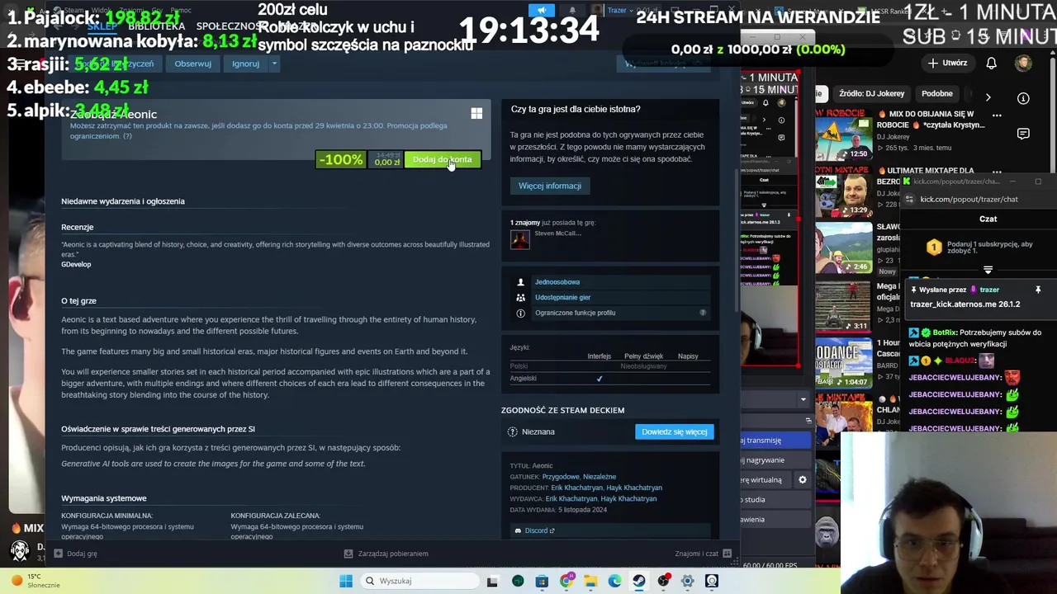Select the Źródło: DJ Jokerey chip
Image resolution: width=1057 pixels, height=594 pixels.
tap(871, 94)
